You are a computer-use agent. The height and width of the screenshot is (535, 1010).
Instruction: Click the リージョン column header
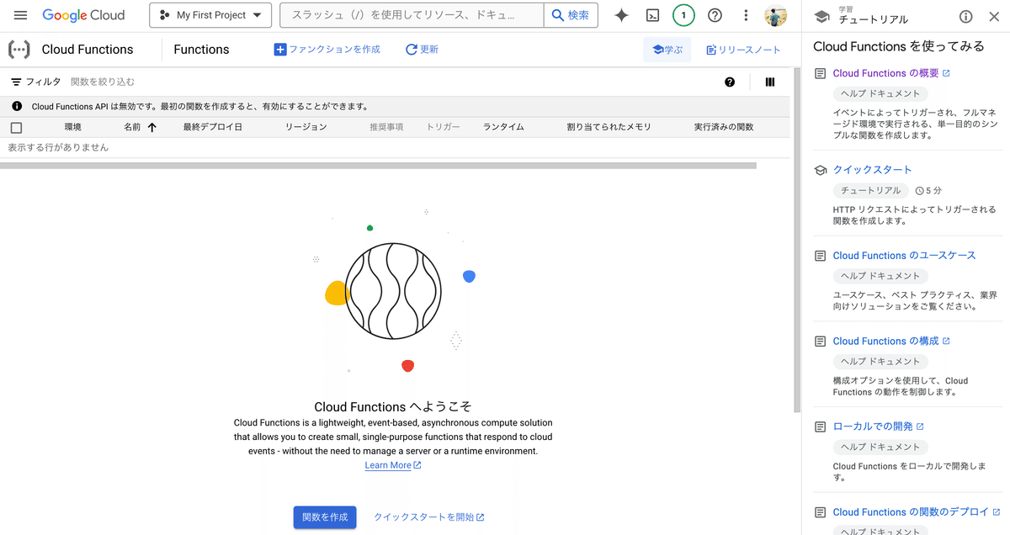(306, 127)
